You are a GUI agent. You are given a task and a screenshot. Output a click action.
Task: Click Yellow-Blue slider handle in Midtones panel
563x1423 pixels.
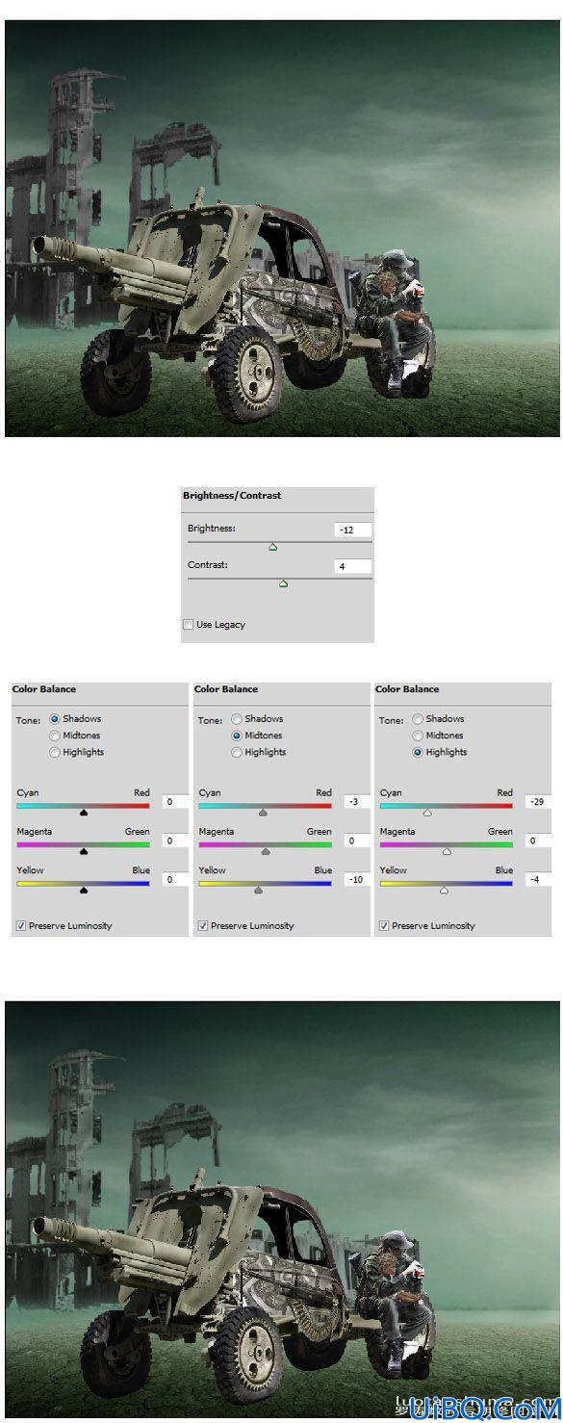[x=258, y=891]
